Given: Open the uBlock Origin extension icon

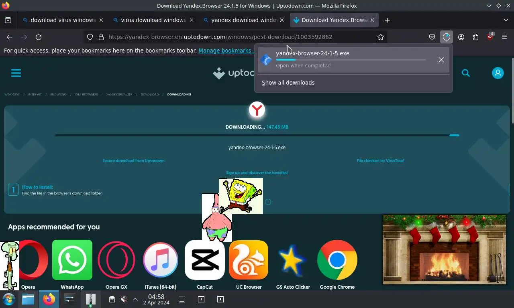Looking at the screenshot, I should 490,37.
